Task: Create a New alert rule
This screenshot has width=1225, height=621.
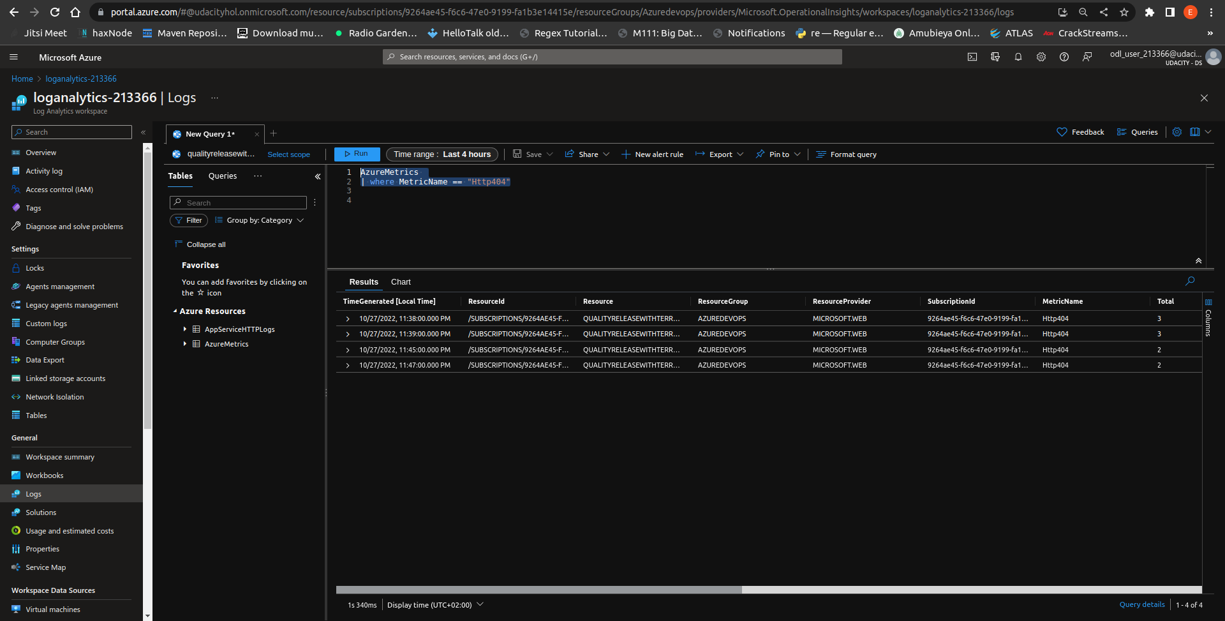Action: pyautogui.click(x=652, y=154)
